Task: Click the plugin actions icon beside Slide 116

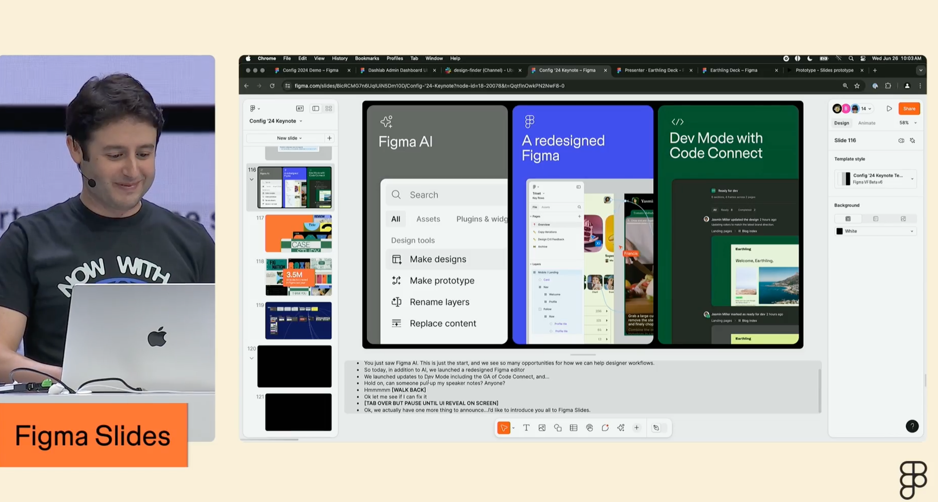Action: point(912,140)
